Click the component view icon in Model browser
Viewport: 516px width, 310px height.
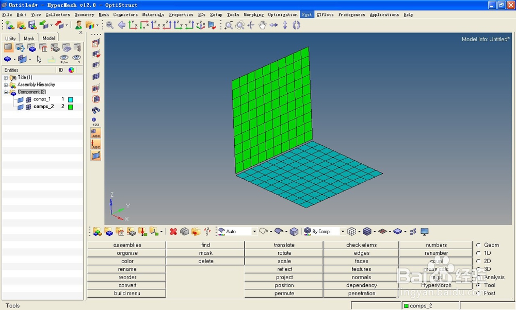(x=32, y=48)
